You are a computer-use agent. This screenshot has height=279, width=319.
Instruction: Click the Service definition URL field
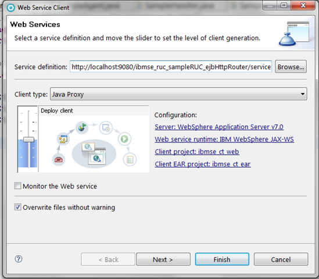[171, 66]
